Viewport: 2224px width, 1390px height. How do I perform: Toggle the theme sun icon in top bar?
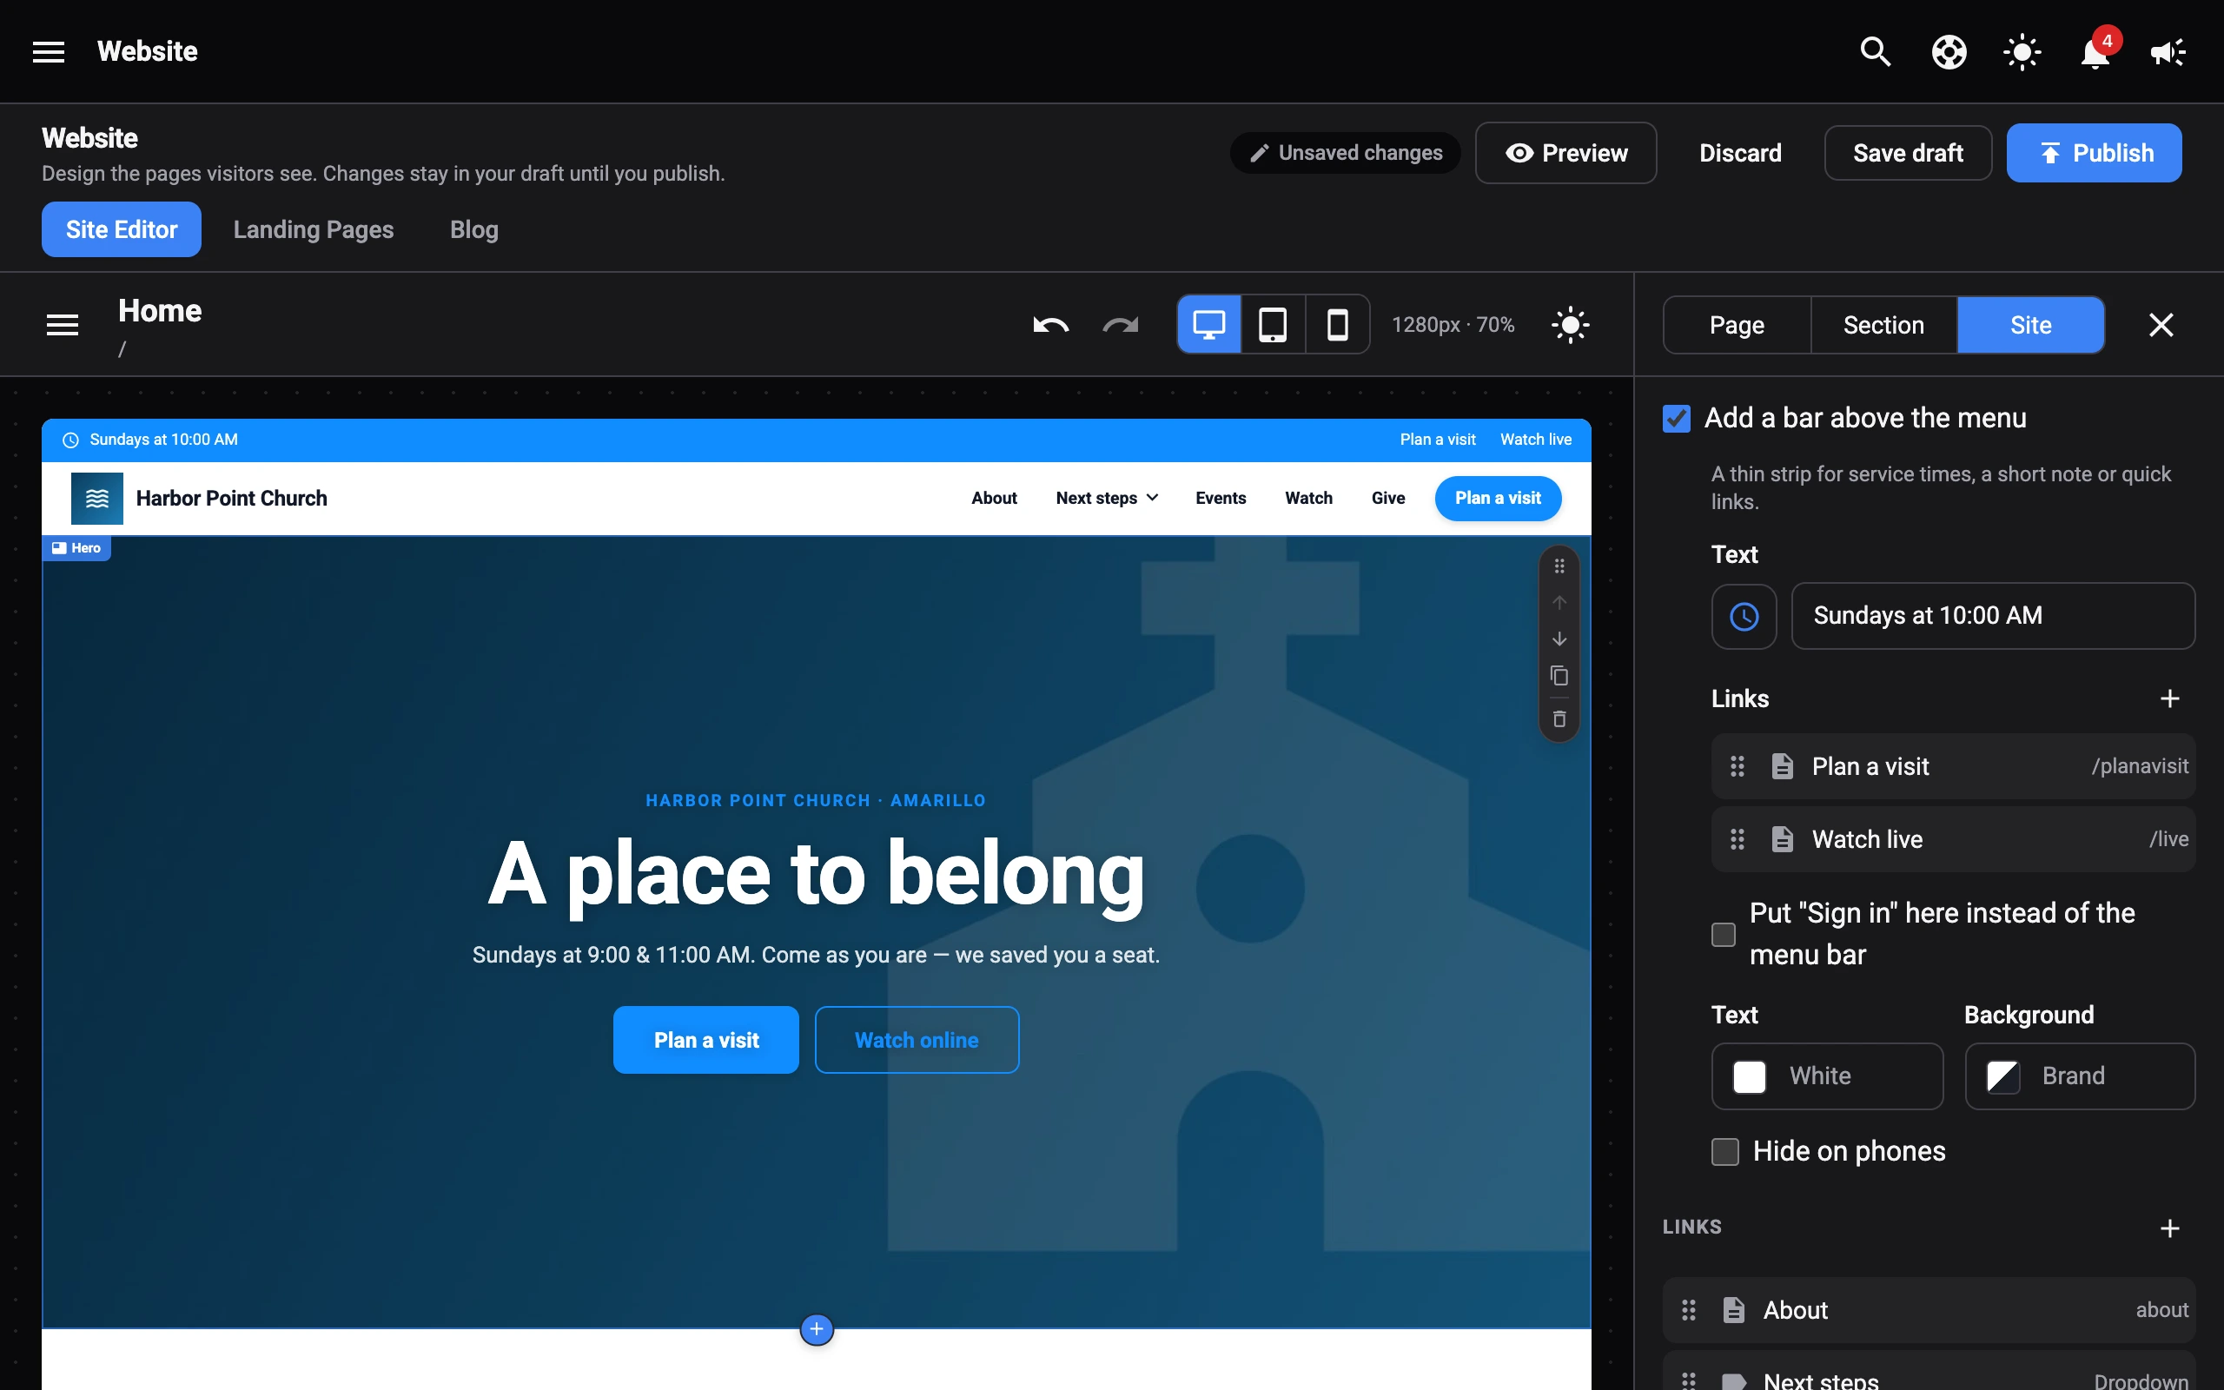[2022, 51]
